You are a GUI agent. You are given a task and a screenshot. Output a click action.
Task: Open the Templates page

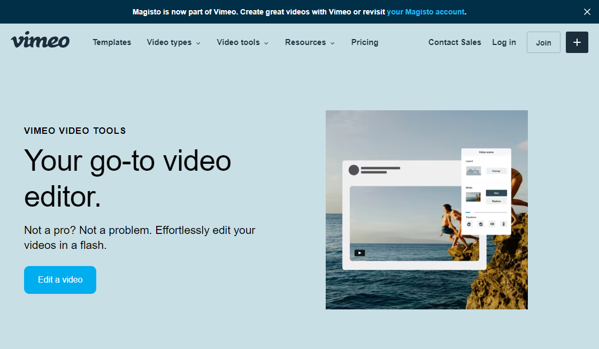112,42
